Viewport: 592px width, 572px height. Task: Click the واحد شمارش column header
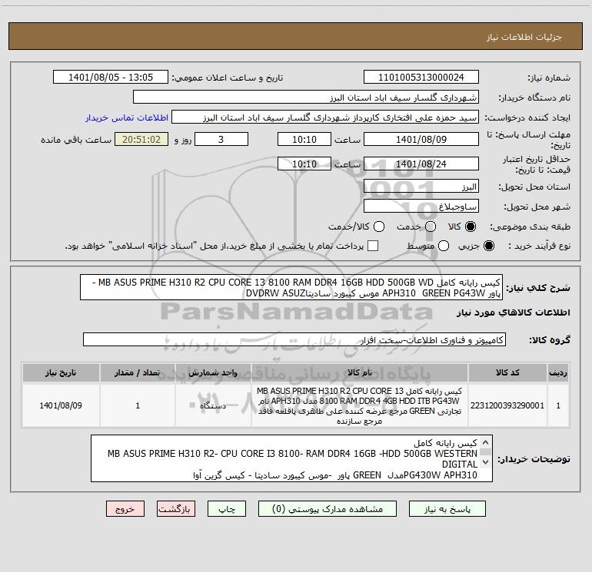pos(213,372)
